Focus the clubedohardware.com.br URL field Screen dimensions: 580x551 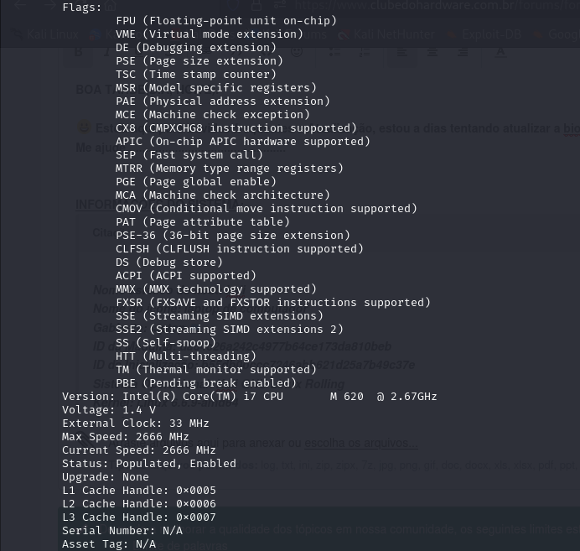[x=437, y=5]
